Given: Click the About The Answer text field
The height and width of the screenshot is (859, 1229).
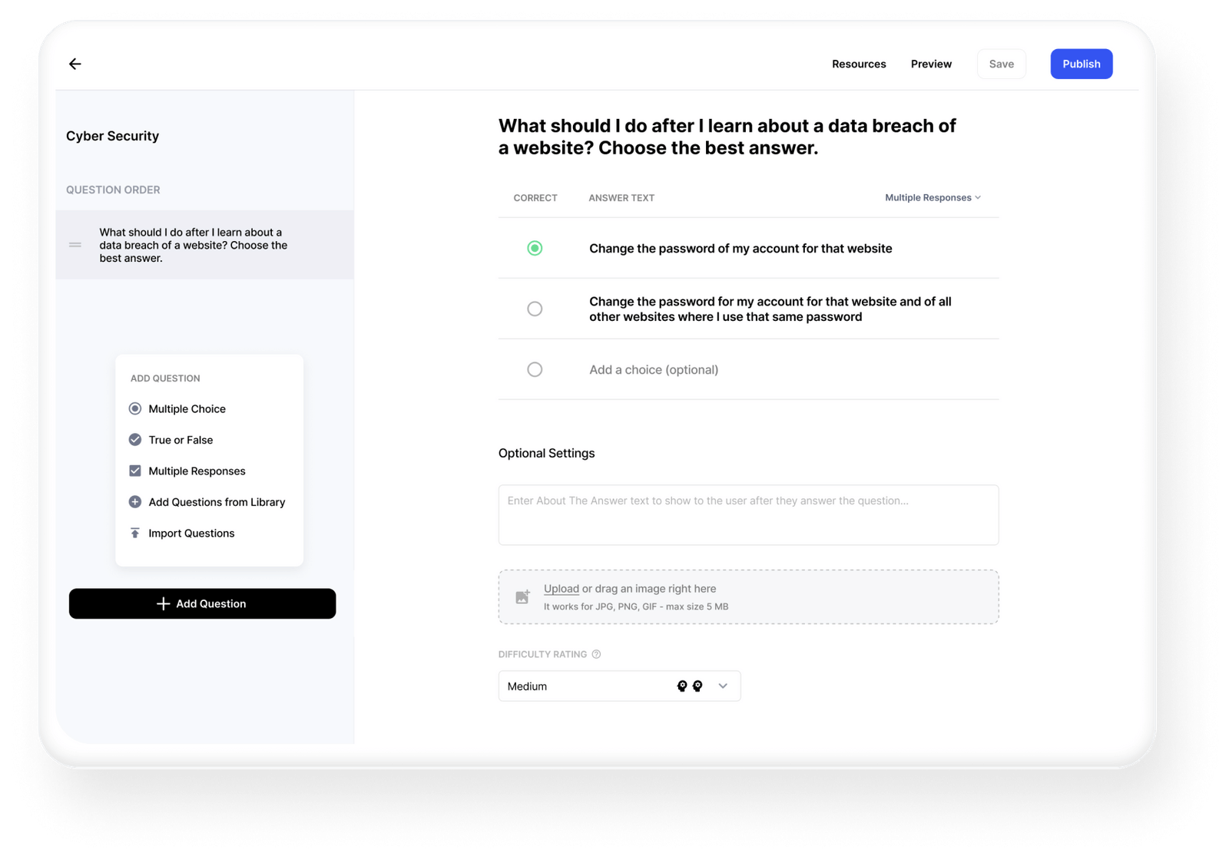Looking at the screenshot, I should tap(748, 515).
